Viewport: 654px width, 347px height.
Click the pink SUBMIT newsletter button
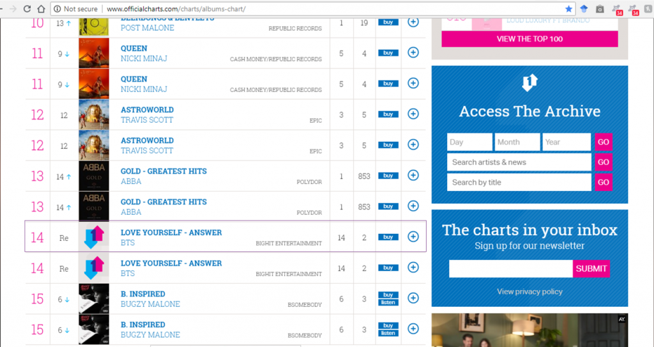click(591, 268)
